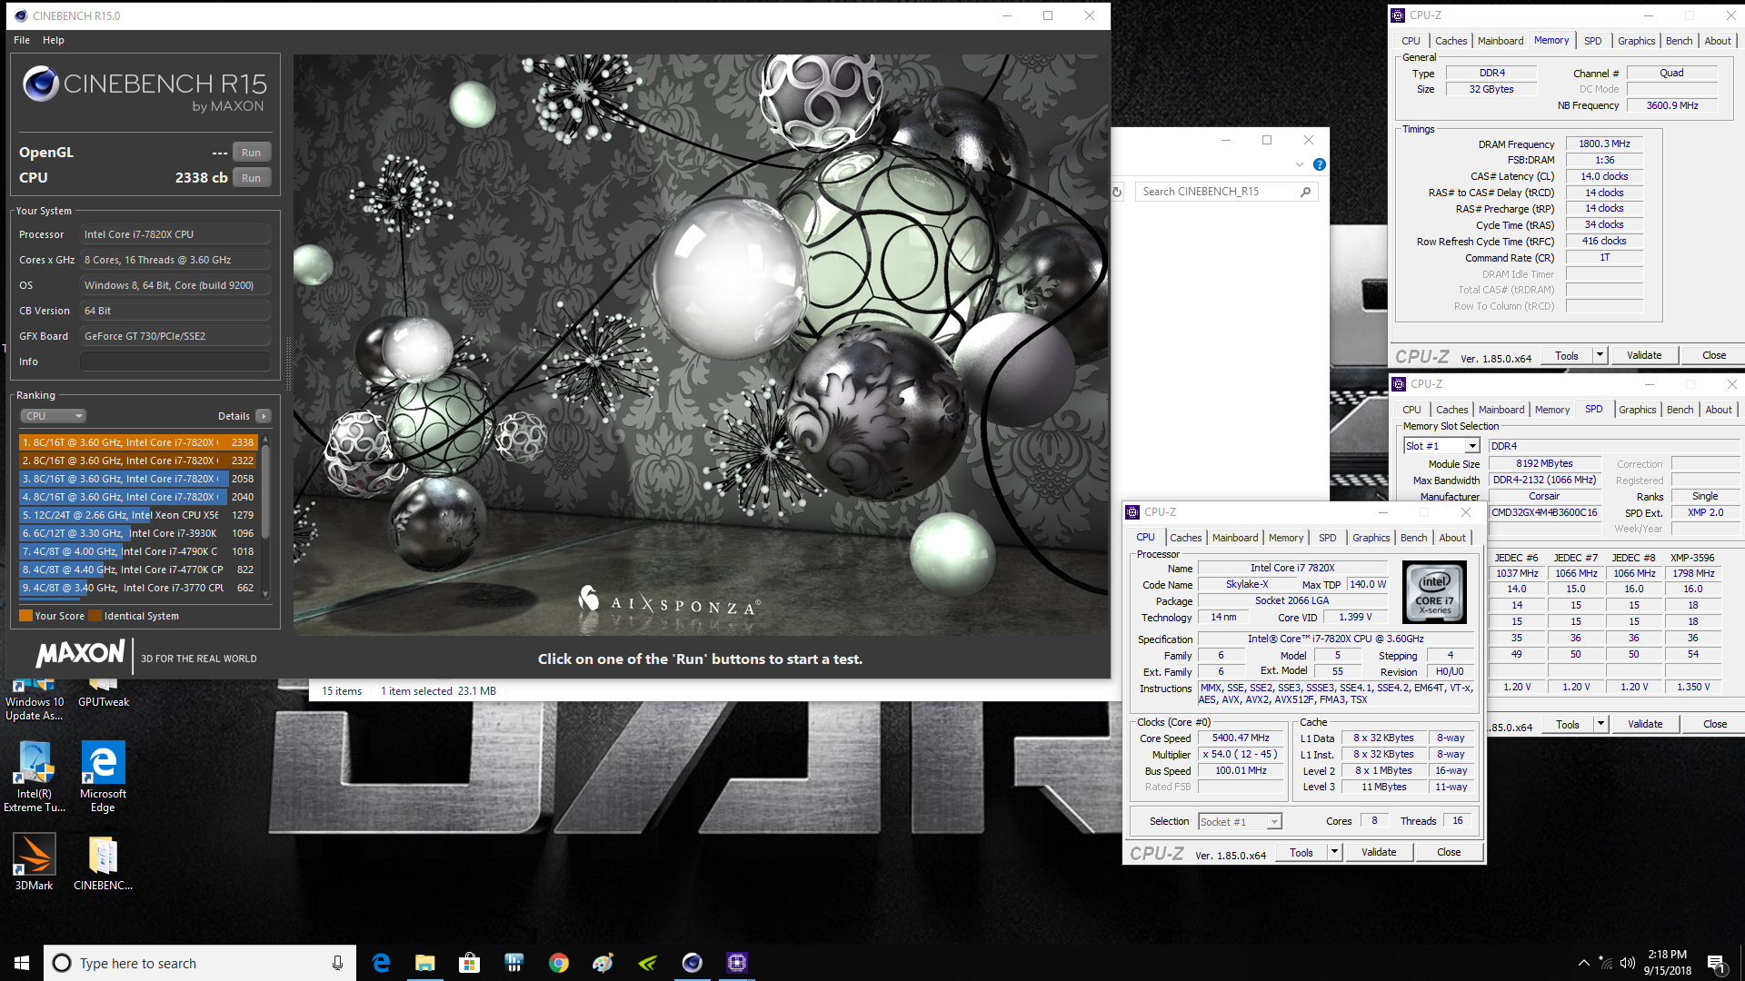
Task: Open Edge browser in taskbar
Action: [x=381, y=963]
